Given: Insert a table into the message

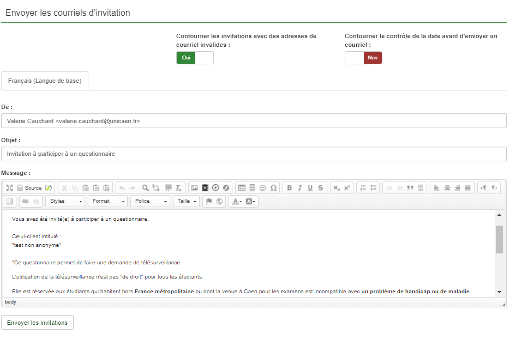Looking at the screenshot, I should coord(242,188).
